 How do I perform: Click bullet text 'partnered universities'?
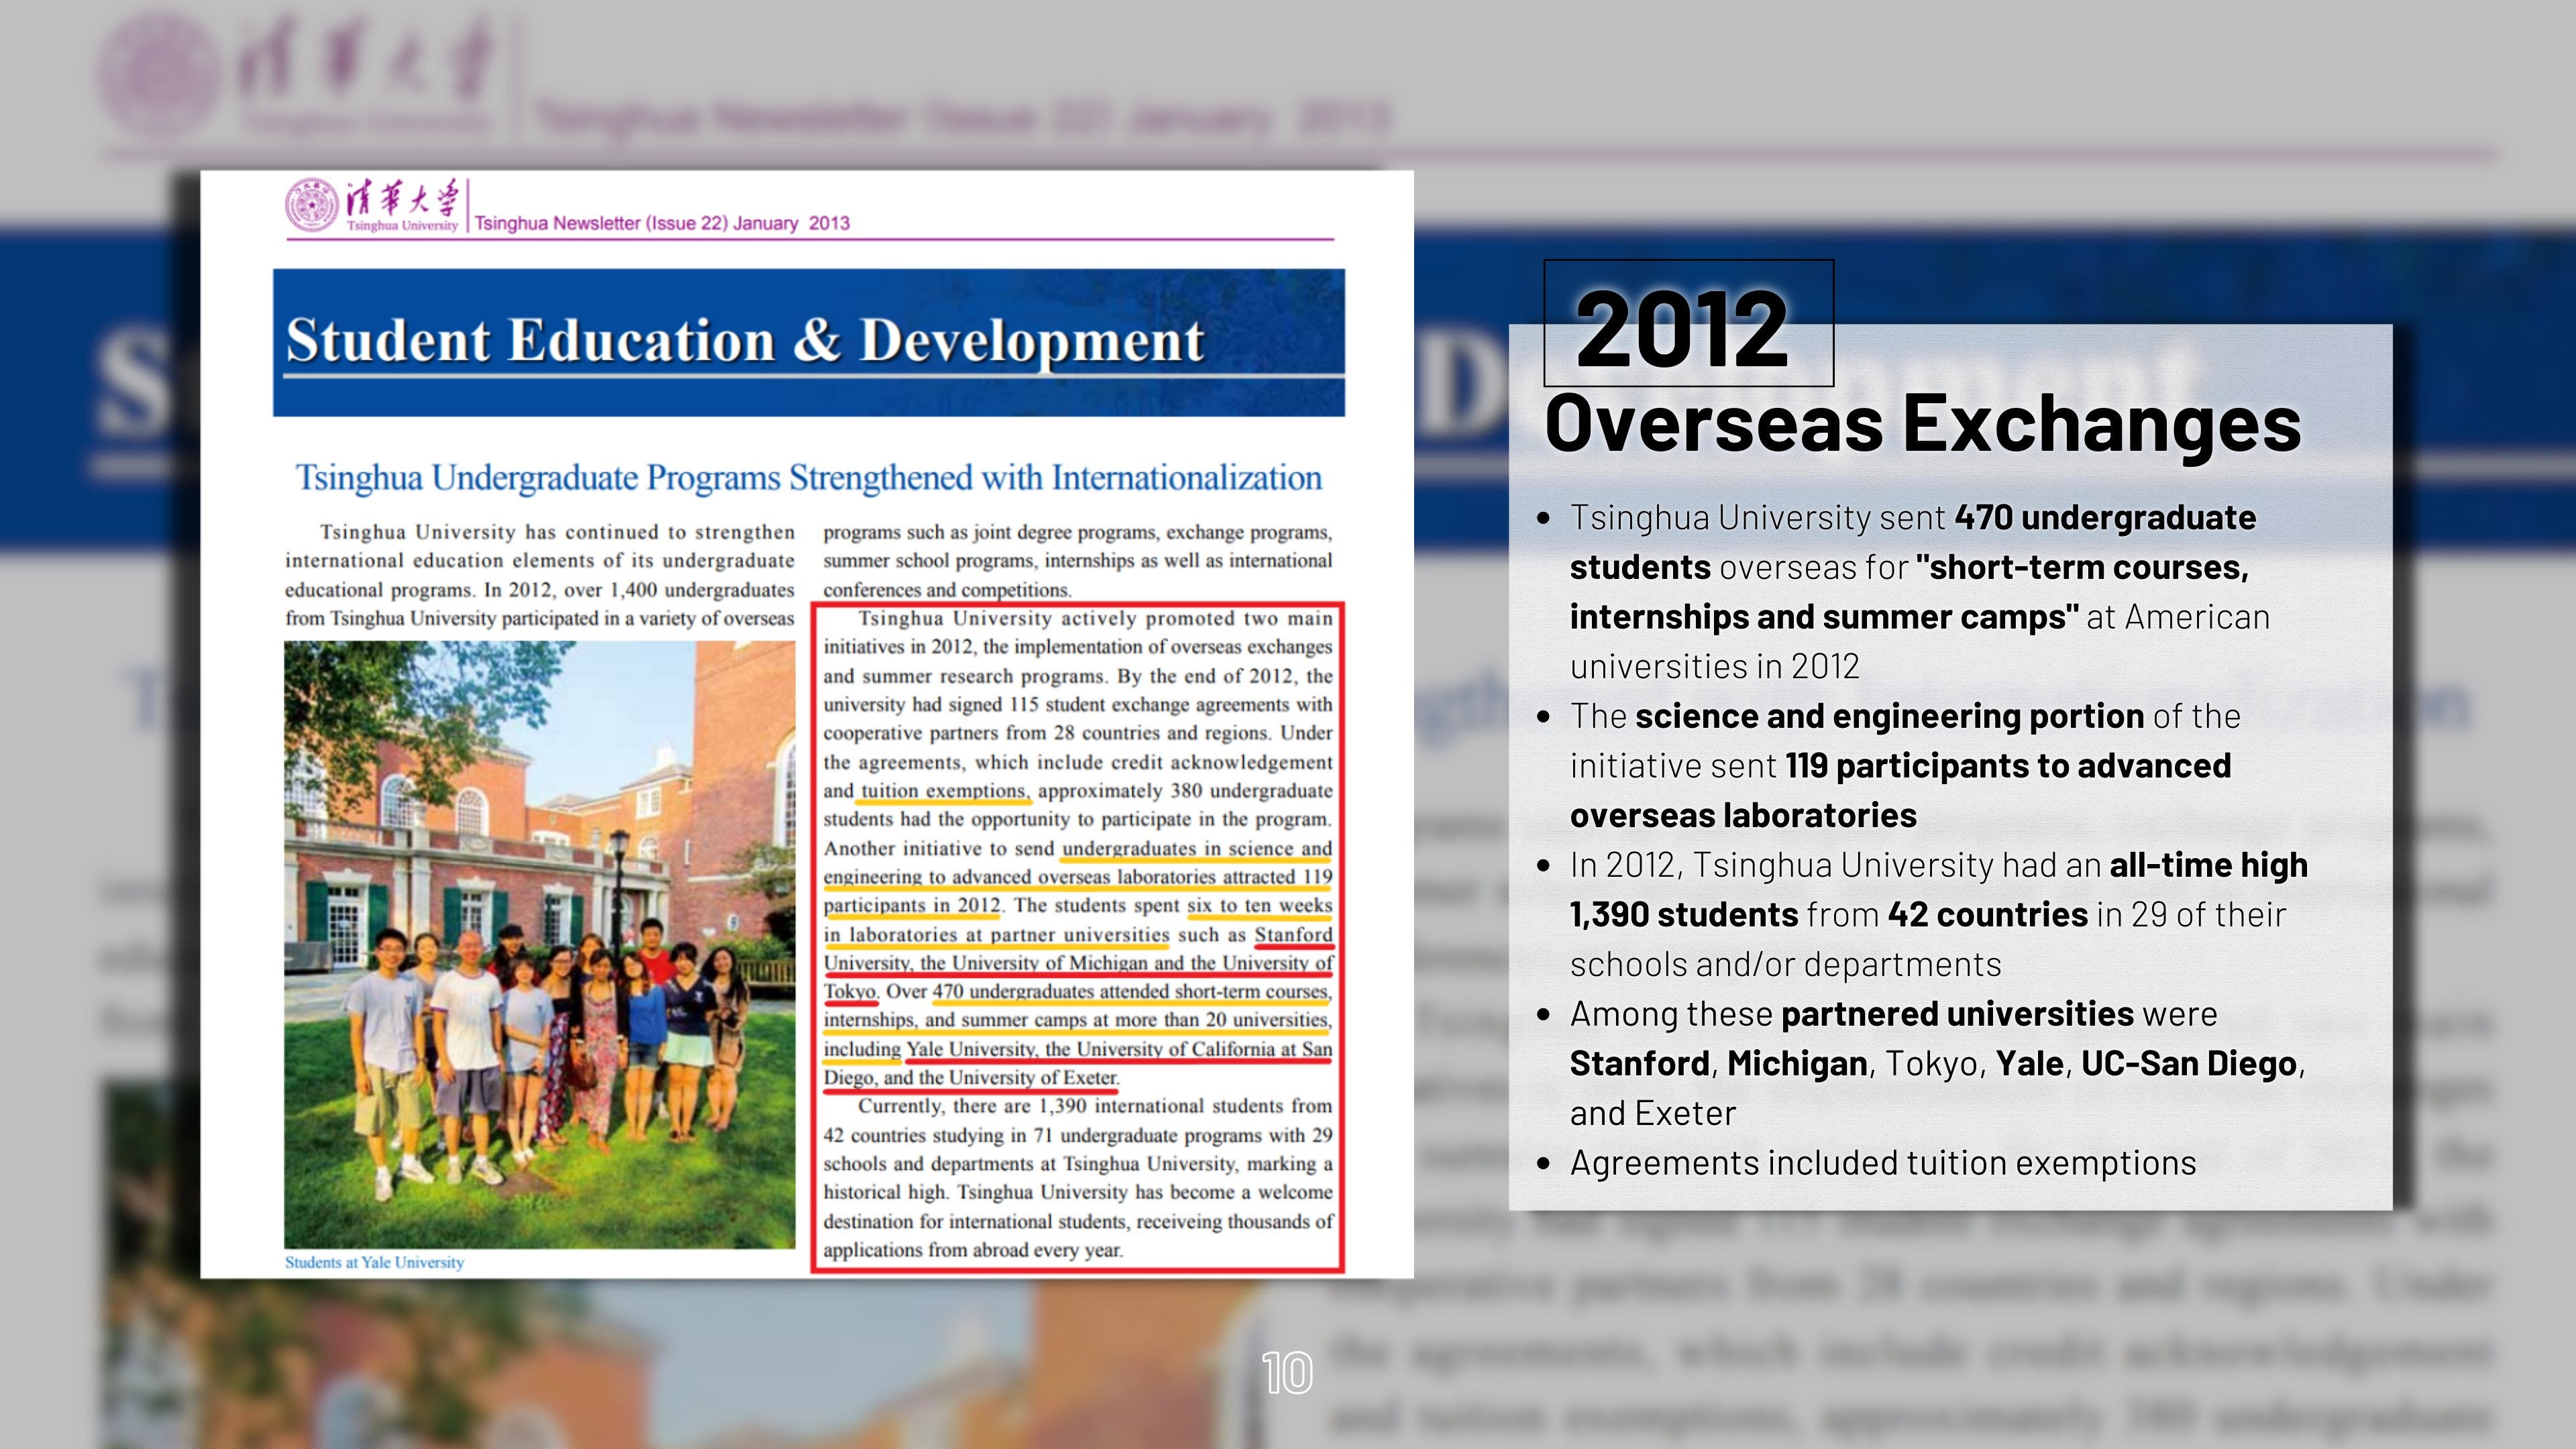click(x=1957, y=1014)
